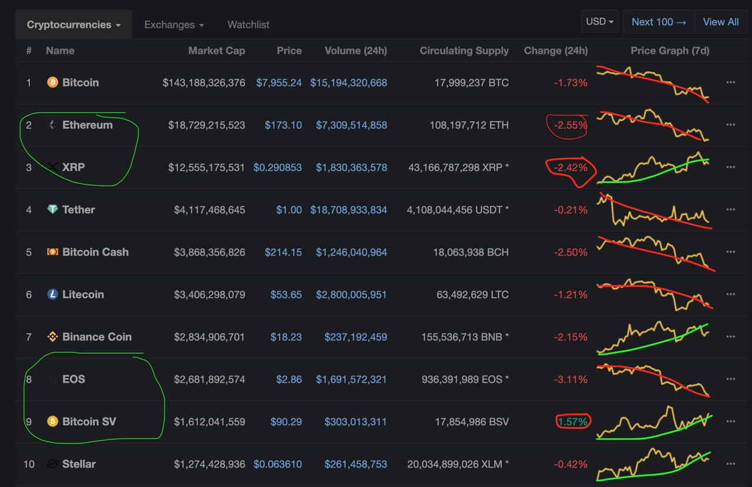Open the Stellar name link
Screen dimensions: 752x487
click(79, 463)
